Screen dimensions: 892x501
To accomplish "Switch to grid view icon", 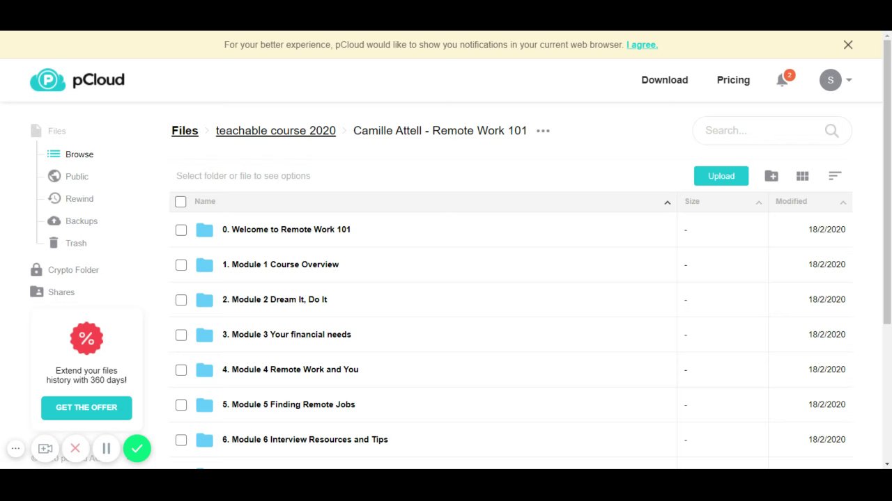I will click(x=803, y=176).
